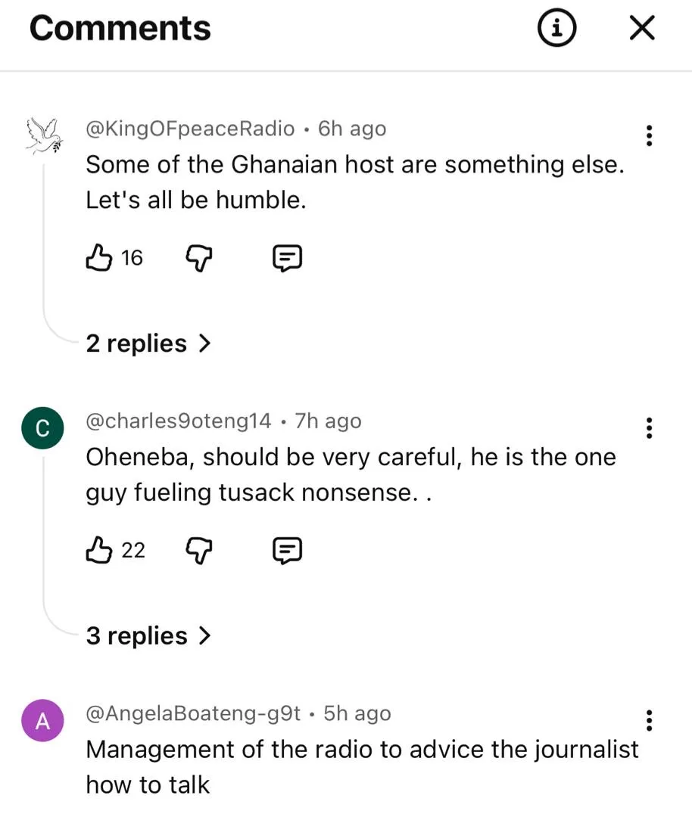Expand 3 replies under charles9oteng14 comment
The height and width of the screenshot is (817, 692).
[148, 635]
